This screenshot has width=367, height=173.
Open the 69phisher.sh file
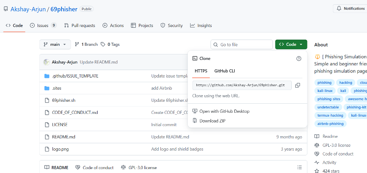click(64, 100)
